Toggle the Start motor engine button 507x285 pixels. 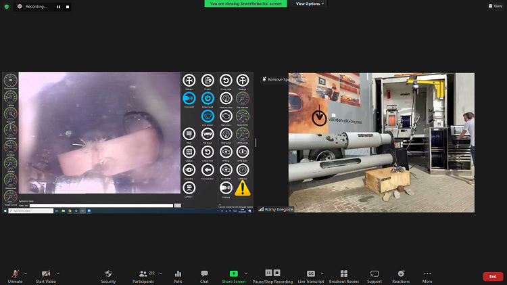pos(226,116)
